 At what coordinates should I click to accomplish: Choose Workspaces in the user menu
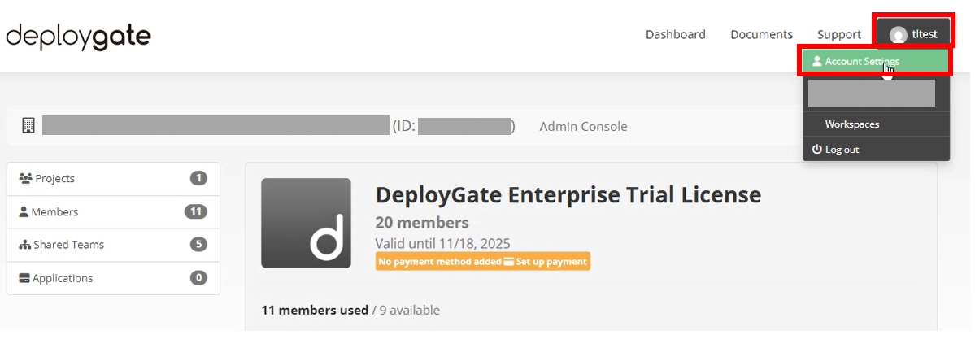pos(852,124)
